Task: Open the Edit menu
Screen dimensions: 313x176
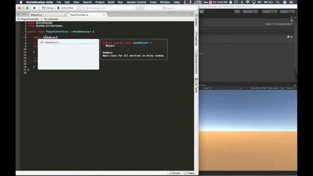Action: pos(67,2)
